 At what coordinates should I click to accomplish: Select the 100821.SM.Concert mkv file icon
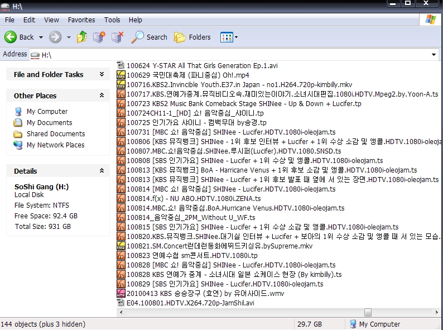point(121,246)
